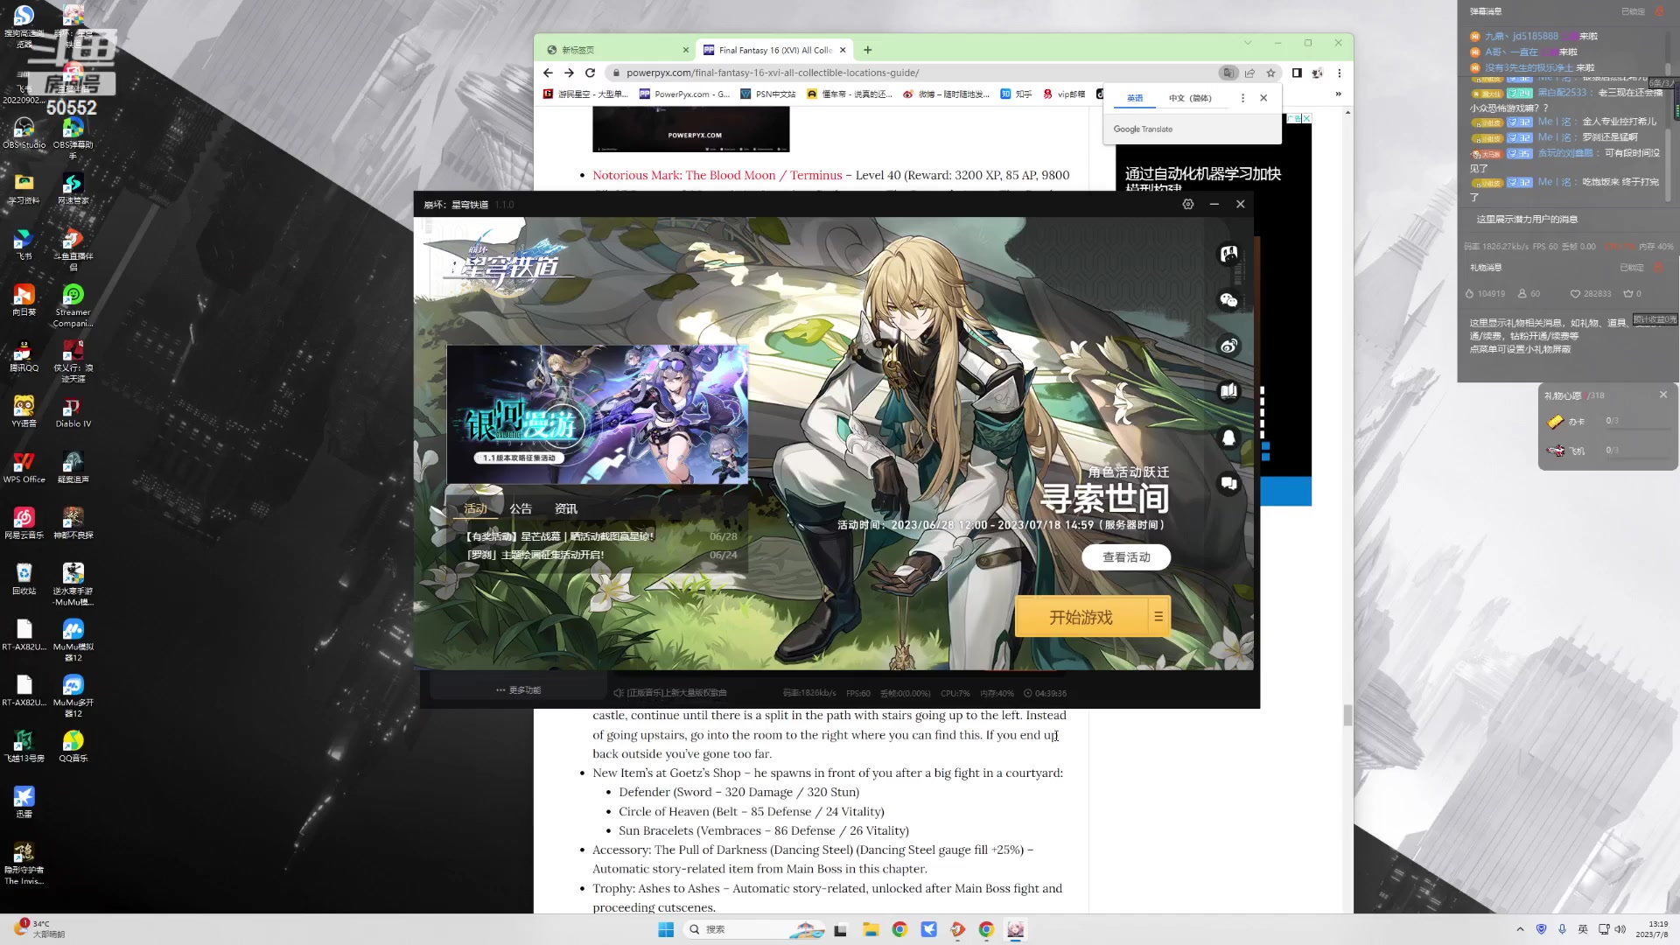The image size is (1680, 945).
Task: Click the taskbar search box
Action: (x=752, y=929)
